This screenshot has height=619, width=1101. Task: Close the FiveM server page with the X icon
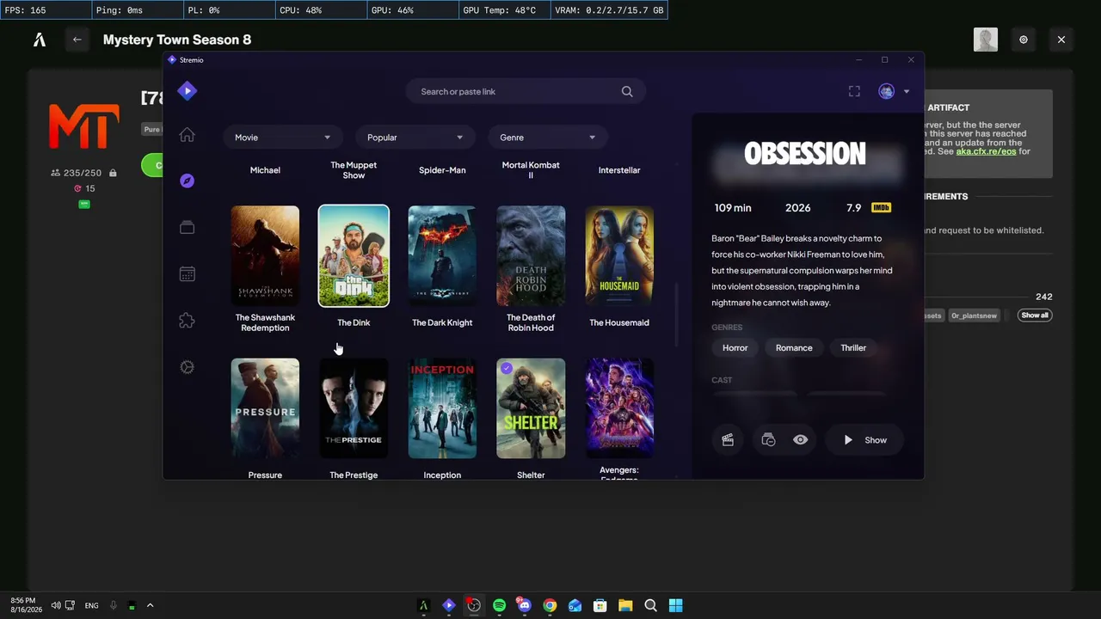point(1061,40)
